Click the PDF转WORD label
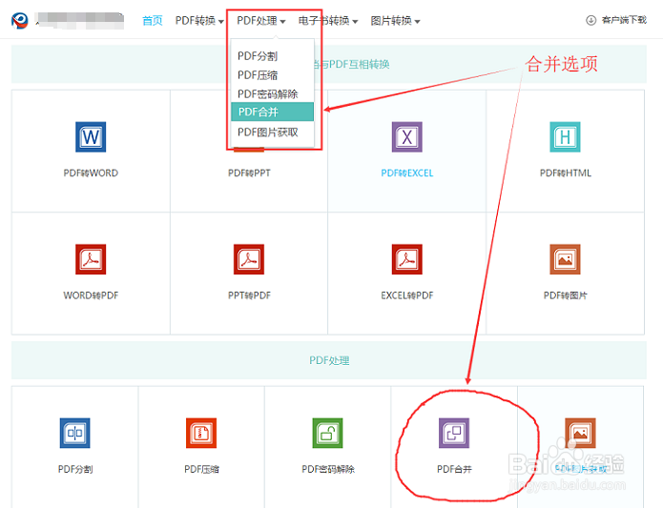The width and height of the screenshot is (663, 508). [91, 173]
